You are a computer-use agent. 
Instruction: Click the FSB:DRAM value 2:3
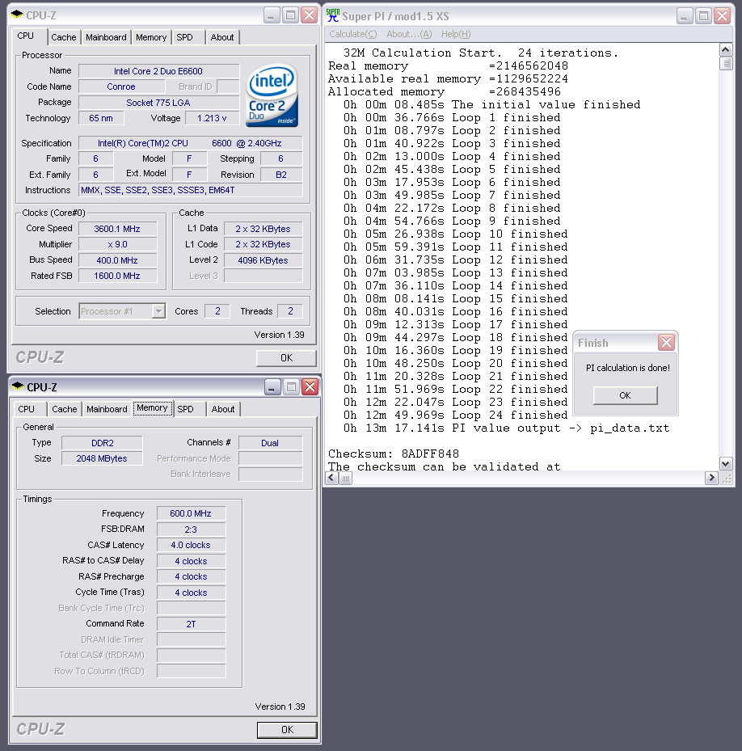(x=191, y=529)
